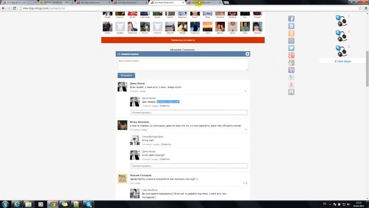Click Ответить under Дима Попов's first reply
The width and height of the screenshot is (369, 208).
tap(165, 106)
